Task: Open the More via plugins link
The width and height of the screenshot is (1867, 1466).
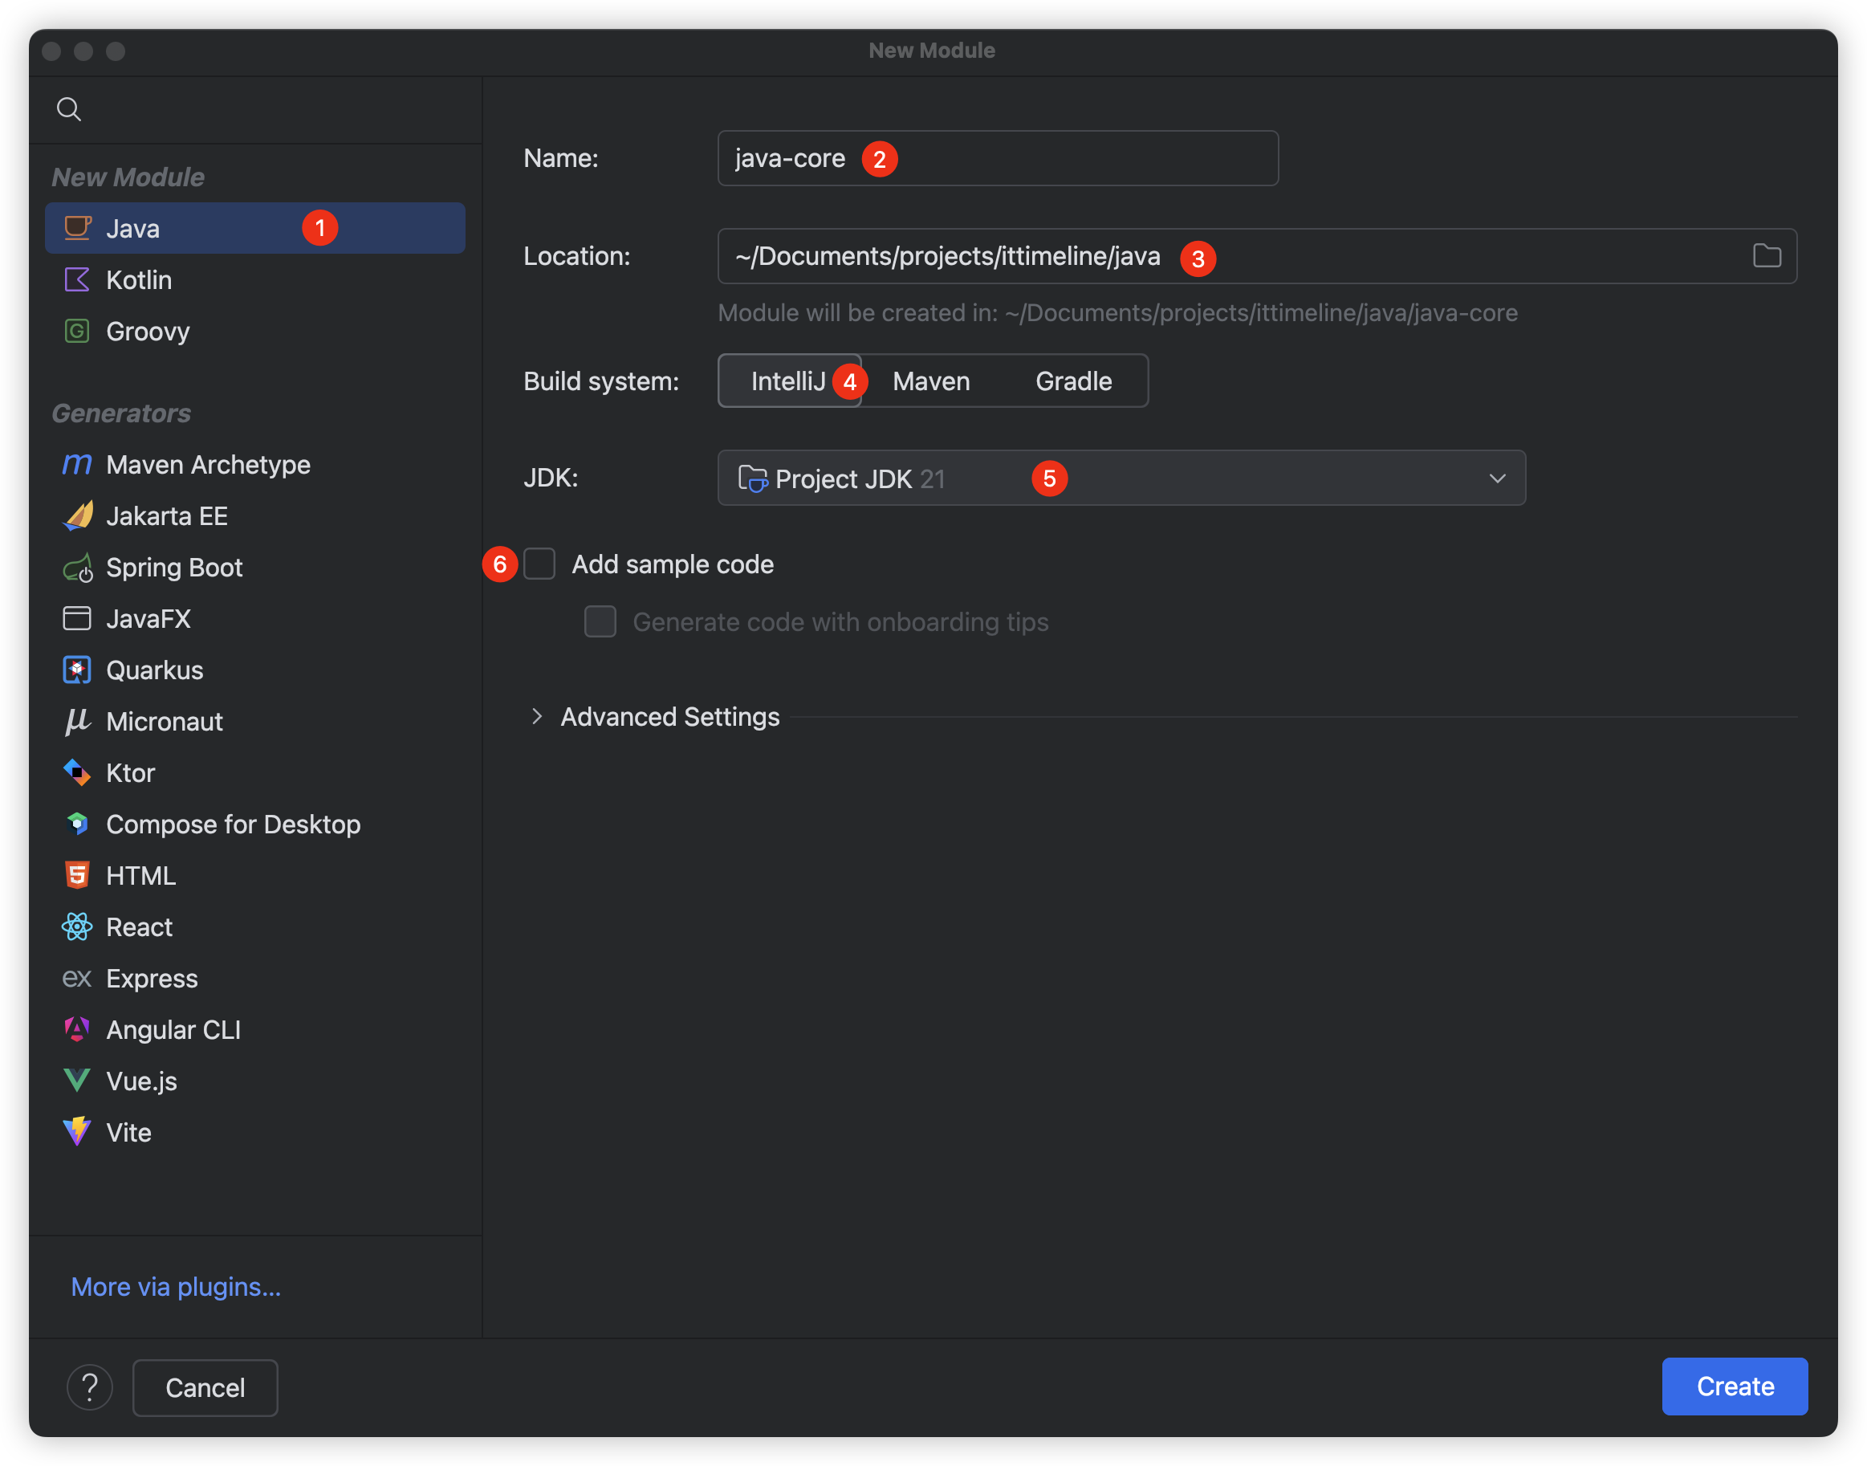Action: pos(176,1287)
